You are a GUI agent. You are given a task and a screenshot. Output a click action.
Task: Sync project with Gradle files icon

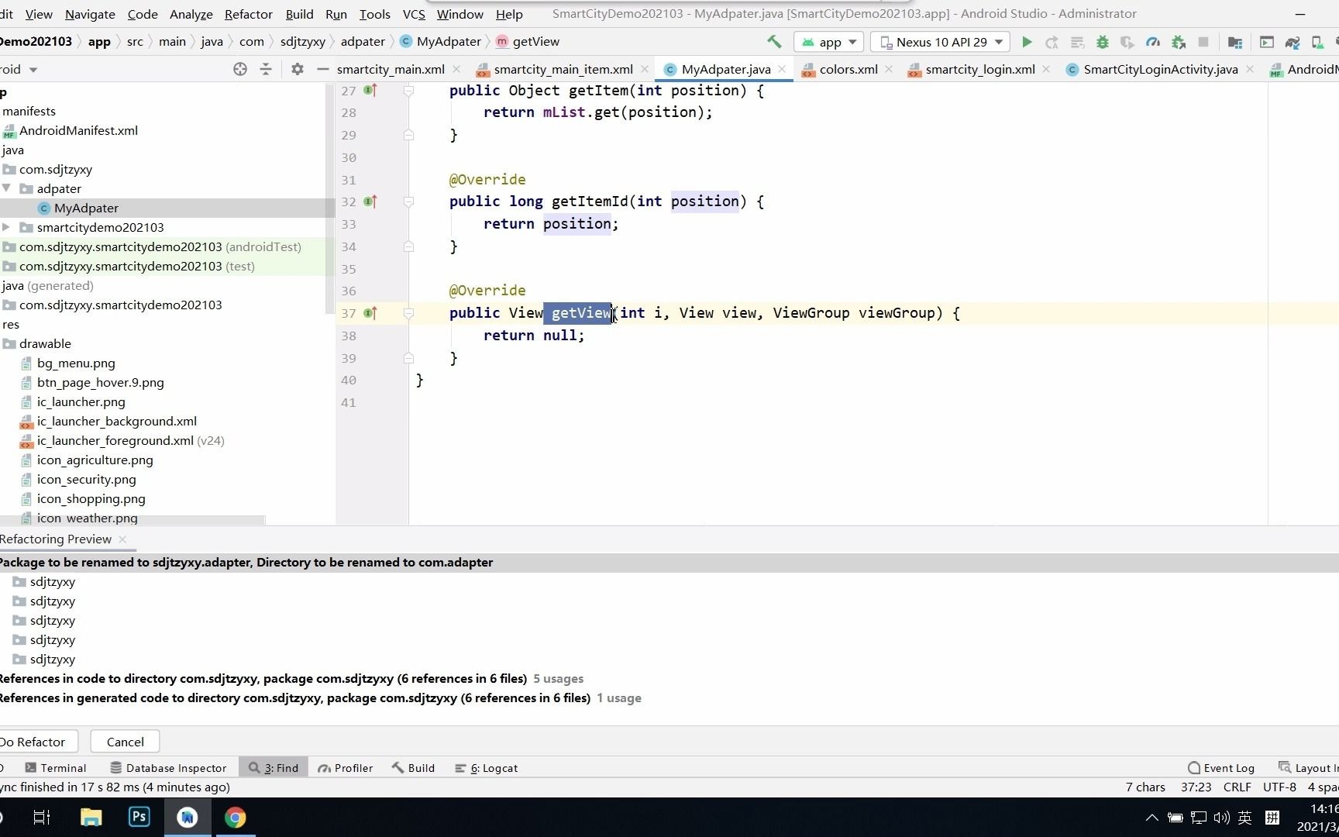[1293, 42]
